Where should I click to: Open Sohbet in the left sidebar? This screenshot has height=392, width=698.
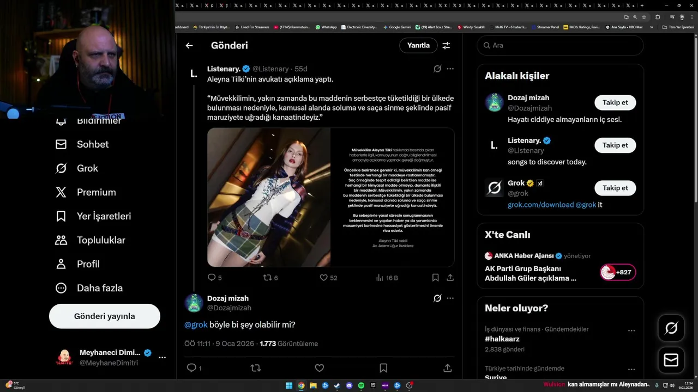[82, 144]
